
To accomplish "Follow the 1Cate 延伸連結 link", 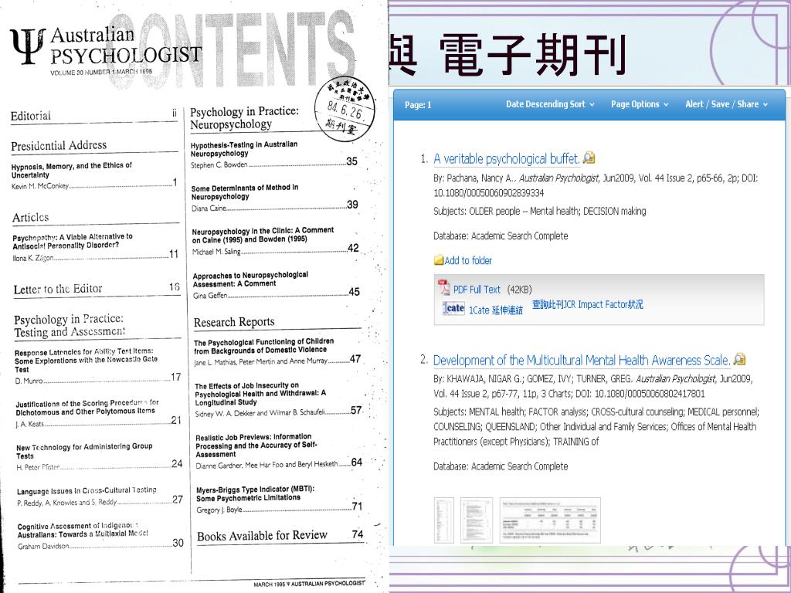I will 495,310.
